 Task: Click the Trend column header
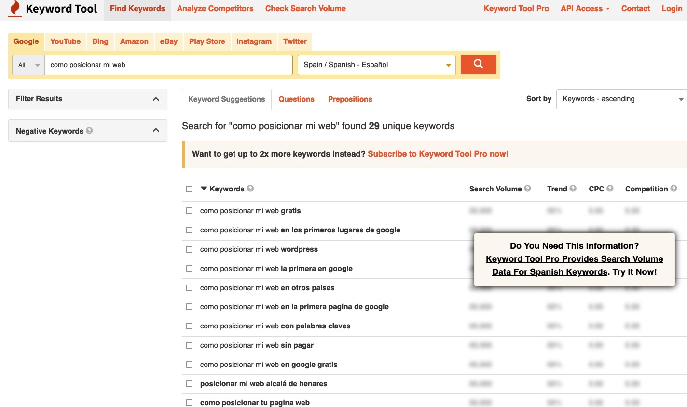[557, 189]
